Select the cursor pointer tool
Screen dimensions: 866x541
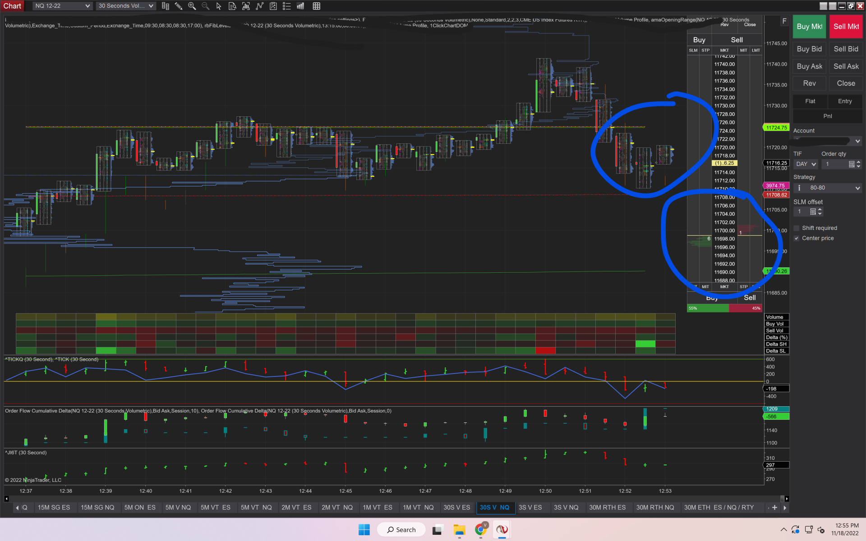pos(219,6)
